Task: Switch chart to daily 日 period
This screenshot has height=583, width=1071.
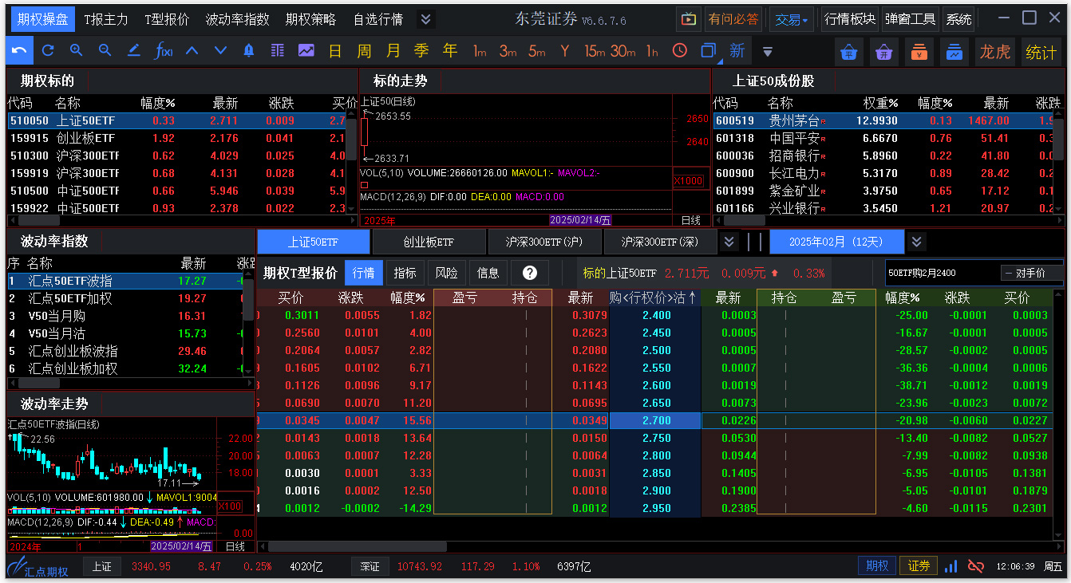Action: tap(335, 51)
